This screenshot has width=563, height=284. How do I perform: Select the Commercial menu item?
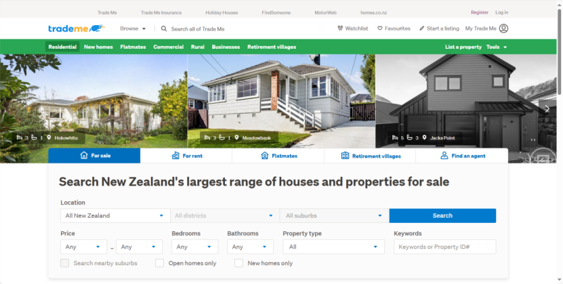(x=169, y=47)
